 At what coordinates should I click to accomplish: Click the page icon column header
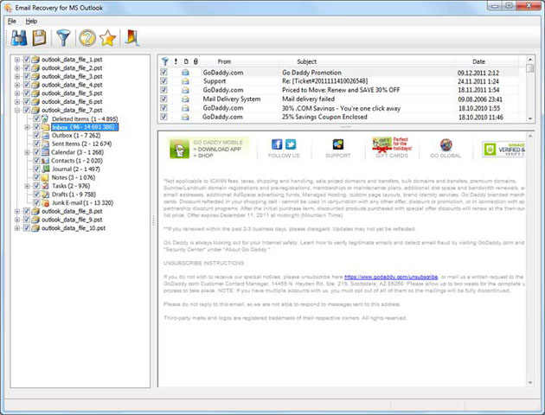coord(186,61)
